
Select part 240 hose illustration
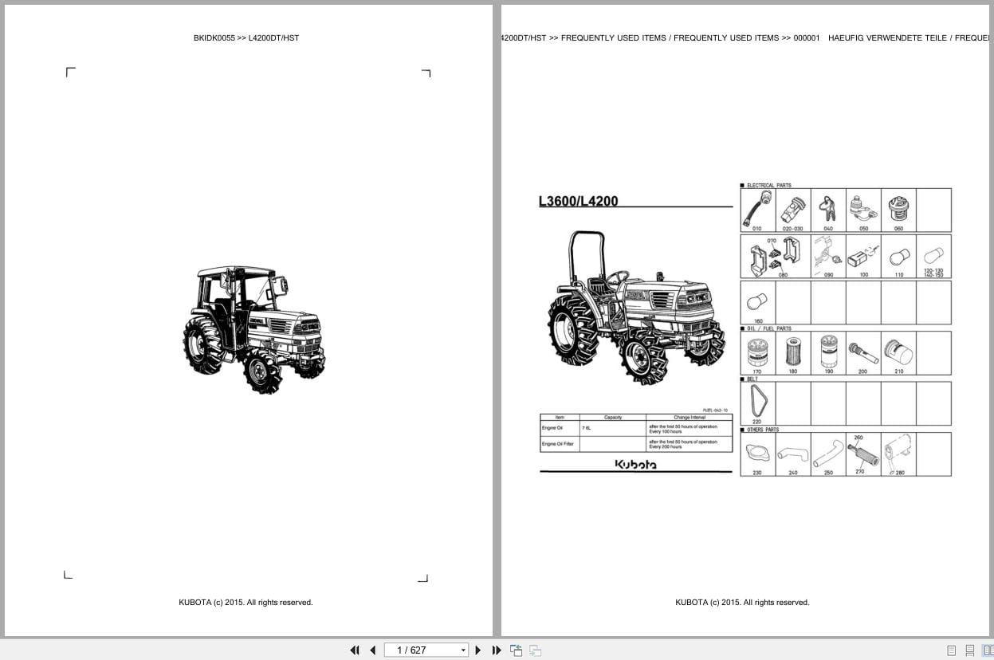pyautogui.click(x=793, y=454)
